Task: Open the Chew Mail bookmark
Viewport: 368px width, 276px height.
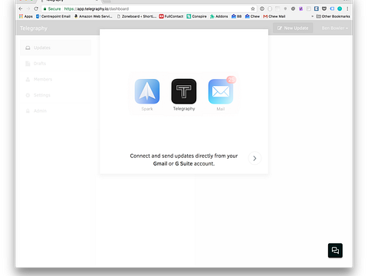Action: (274, 16)
